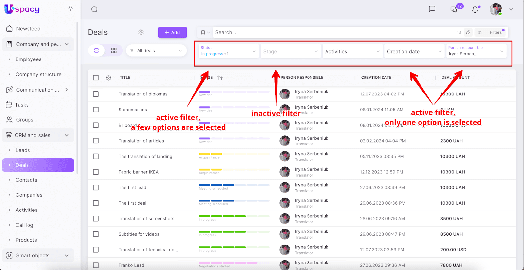Click the Deals settings gear icon

(141, 32)
